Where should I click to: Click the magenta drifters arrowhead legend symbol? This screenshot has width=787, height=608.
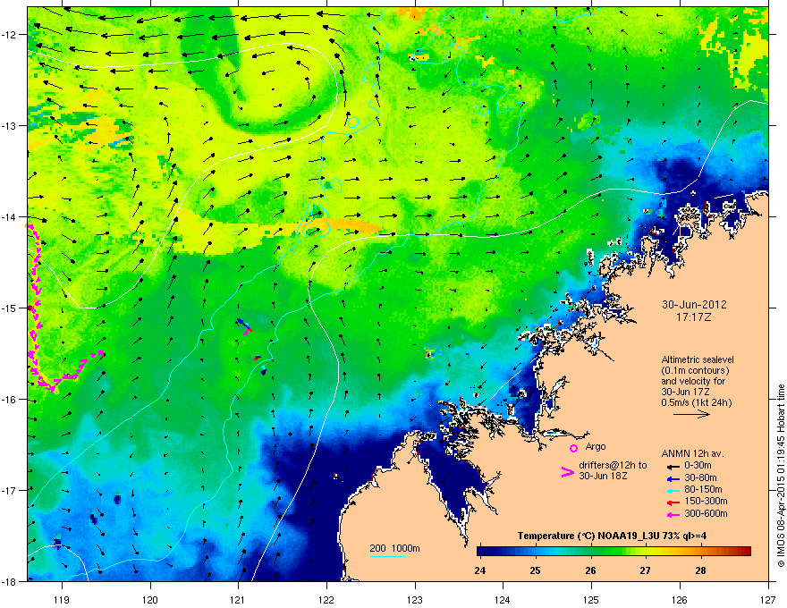coord(567,472)
